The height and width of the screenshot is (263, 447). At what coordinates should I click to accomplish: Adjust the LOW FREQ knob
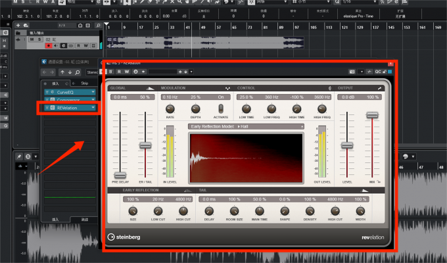point(271,109)
